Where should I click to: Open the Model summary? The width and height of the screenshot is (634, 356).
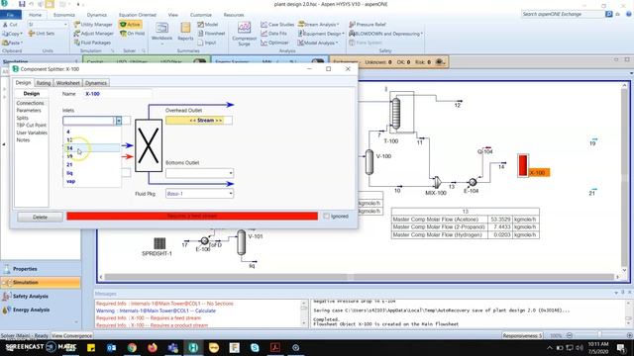coord(207,24)
